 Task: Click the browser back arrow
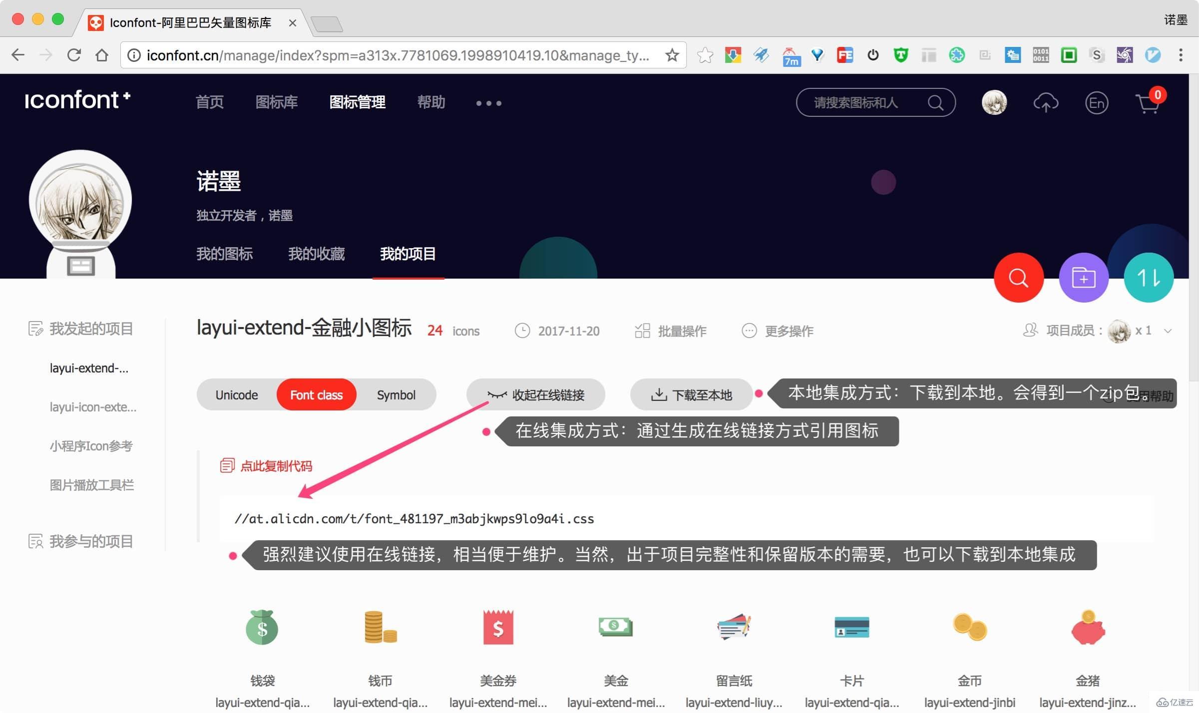coord(18,55)
